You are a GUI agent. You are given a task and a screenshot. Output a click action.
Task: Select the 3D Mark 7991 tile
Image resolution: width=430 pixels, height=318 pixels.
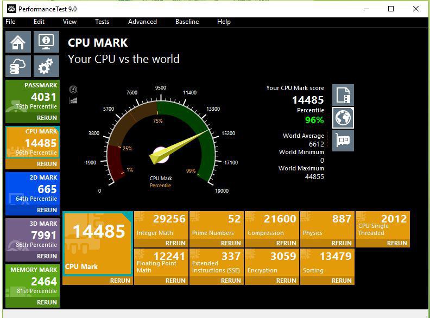(33, 234)
